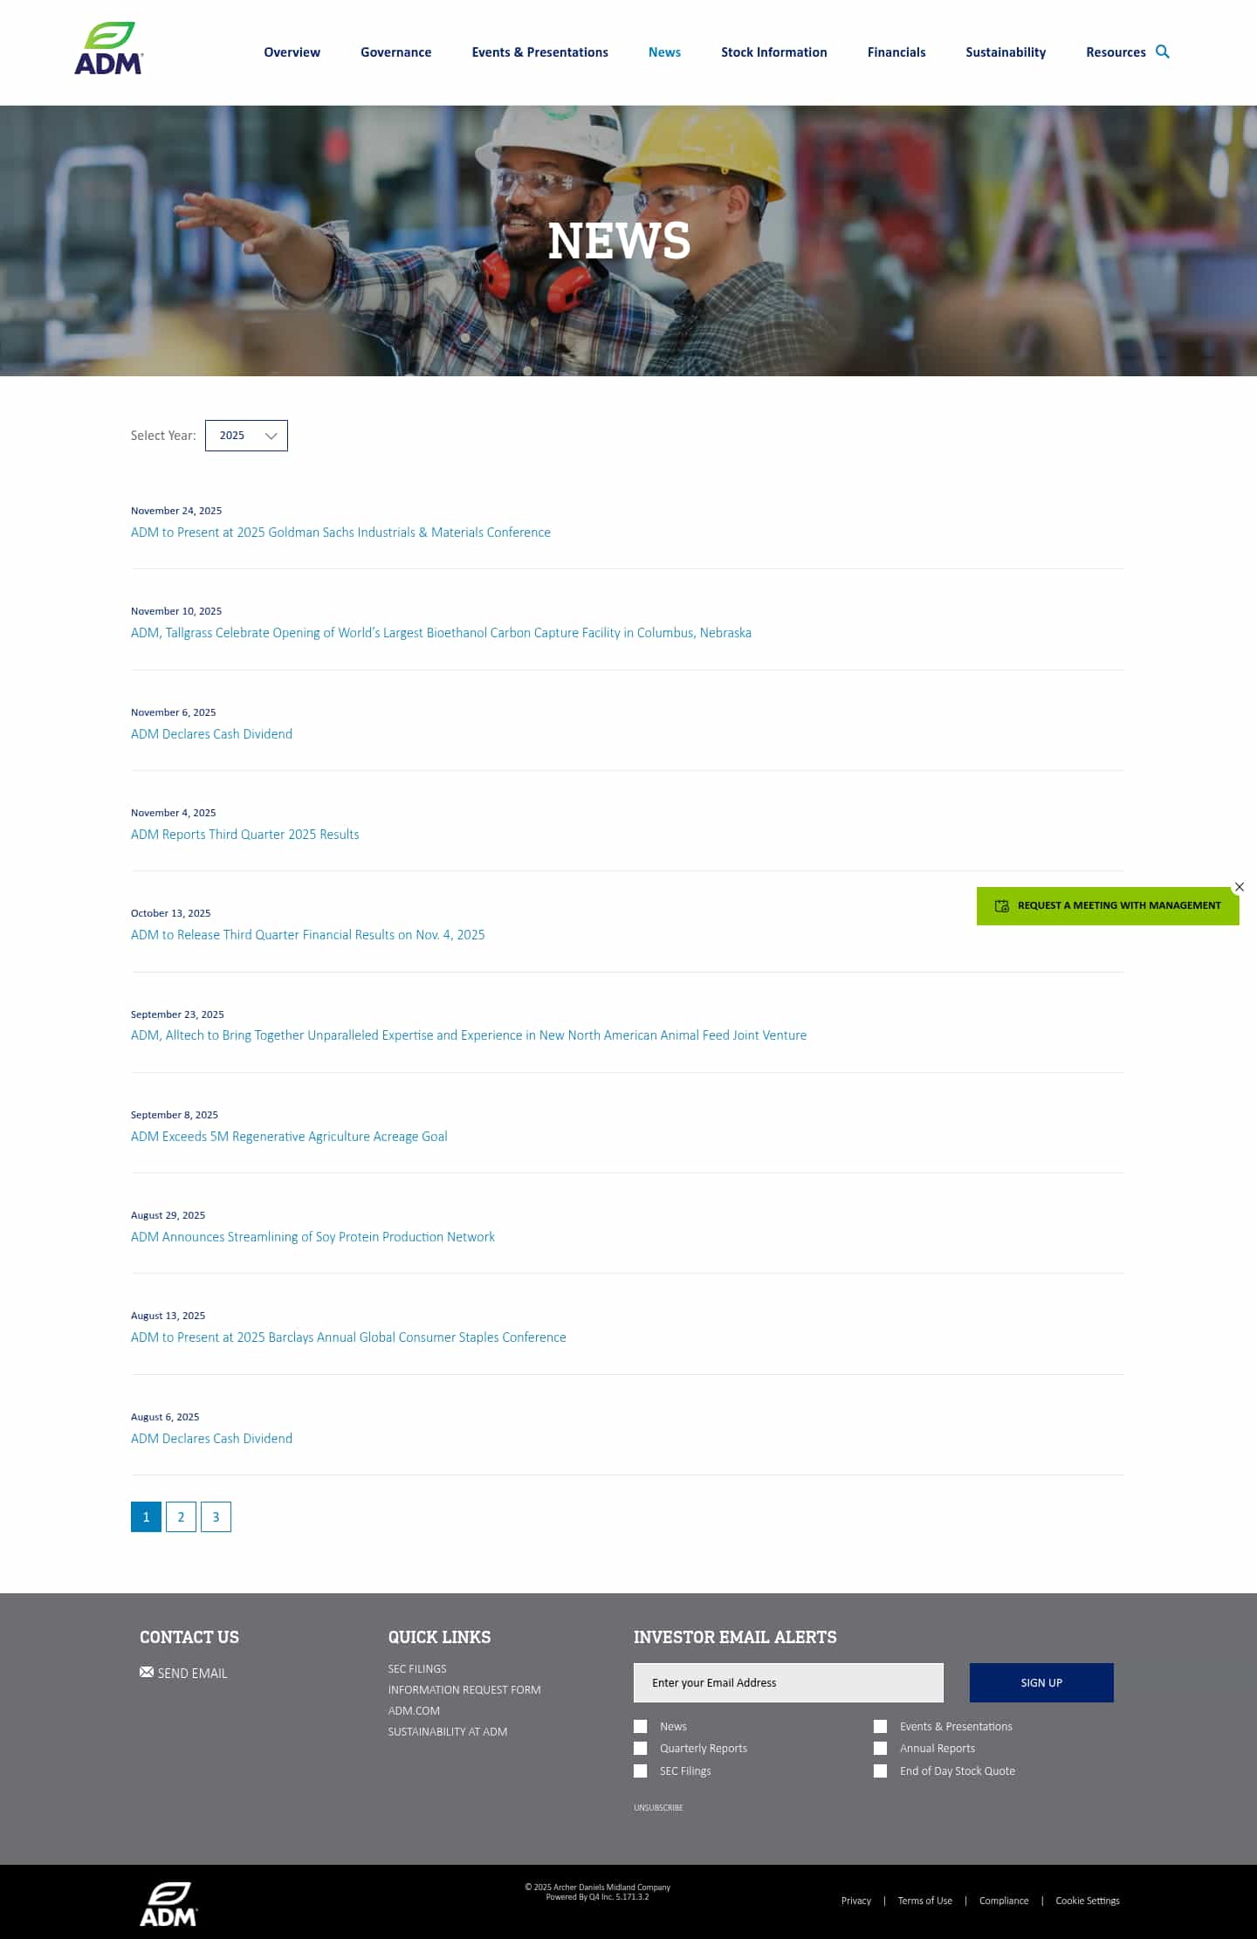Open ADM Reports Third Quarter 2025 Results

pyautogui.click(x=245, y=835)
